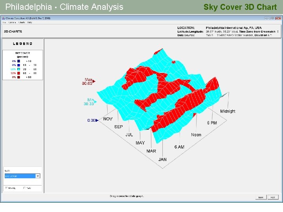Image resolution: width=283 pixels, height=212 pixels.
Task: Click the SEP axis label
Action: pyautogui.click(x=118, y=127)
